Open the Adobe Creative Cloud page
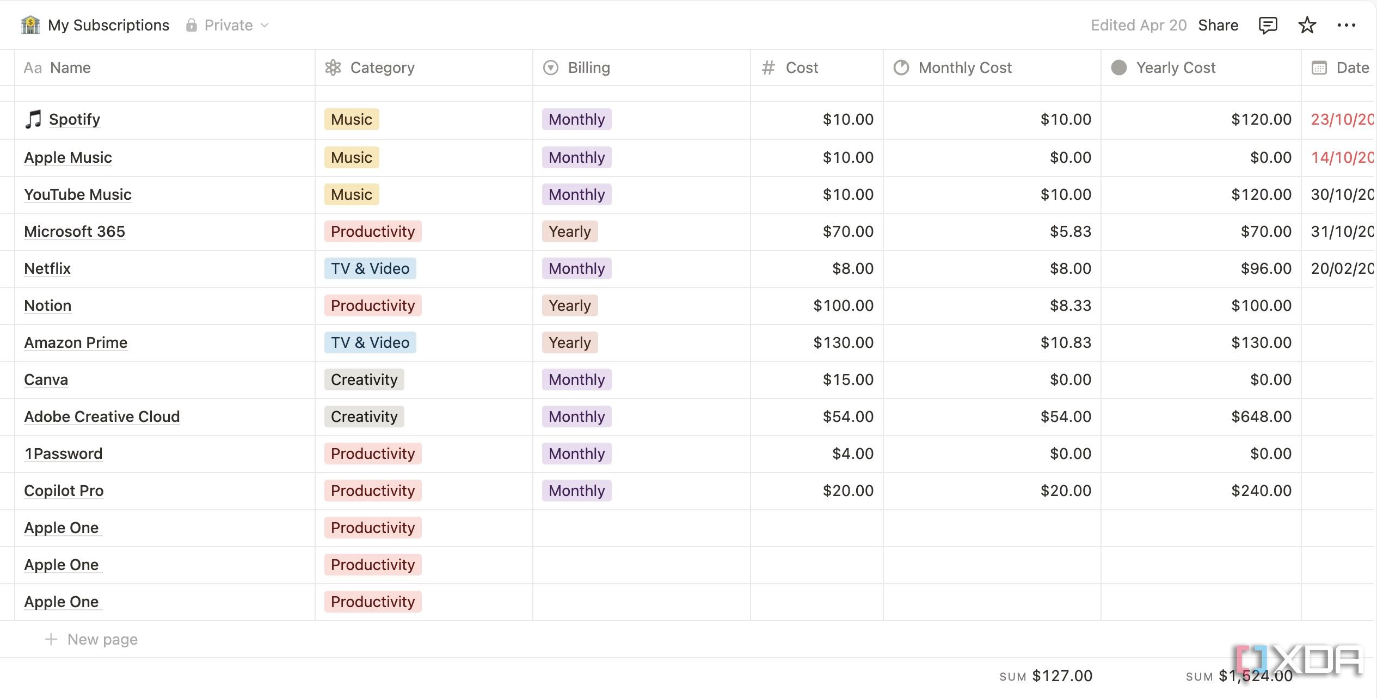Image resolution: width=1377 pixels, height=698 pixels. [102, 417]
